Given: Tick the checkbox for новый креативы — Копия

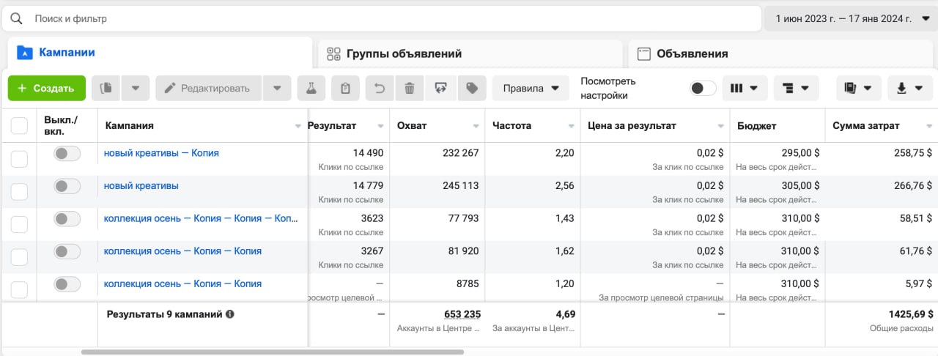Looking at the screenshot, I should tap(19, 159).
